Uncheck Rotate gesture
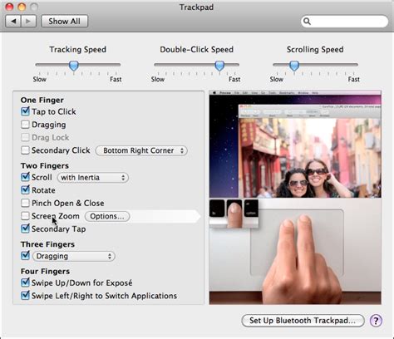394x339 pixels. pos(25,190)
